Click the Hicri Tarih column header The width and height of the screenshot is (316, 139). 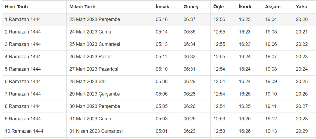click(x=16, y=7)
